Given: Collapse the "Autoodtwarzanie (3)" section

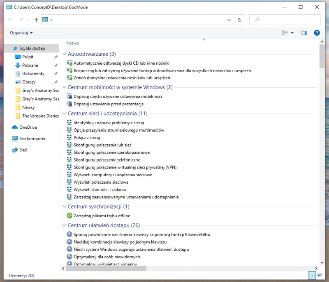Looking at the screenshot, I should [65, 54].
